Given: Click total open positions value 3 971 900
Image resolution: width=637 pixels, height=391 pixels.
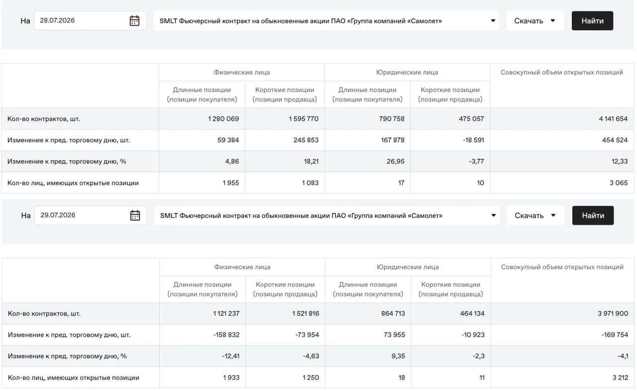Looking at the screenshot, I should coord(613,313).
